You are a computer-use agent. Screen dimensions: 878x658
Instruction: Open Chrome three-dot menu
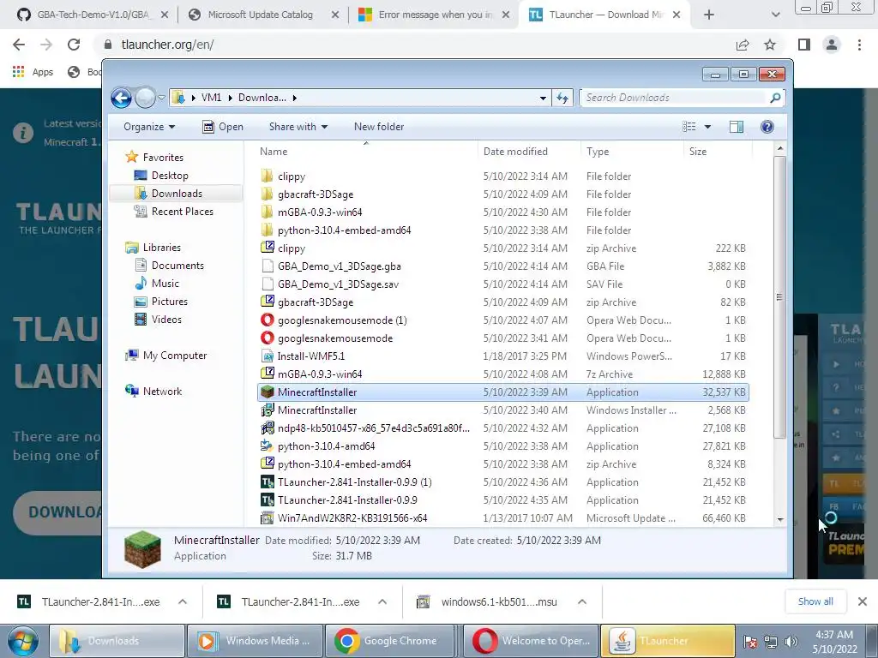tap(859, 45)
